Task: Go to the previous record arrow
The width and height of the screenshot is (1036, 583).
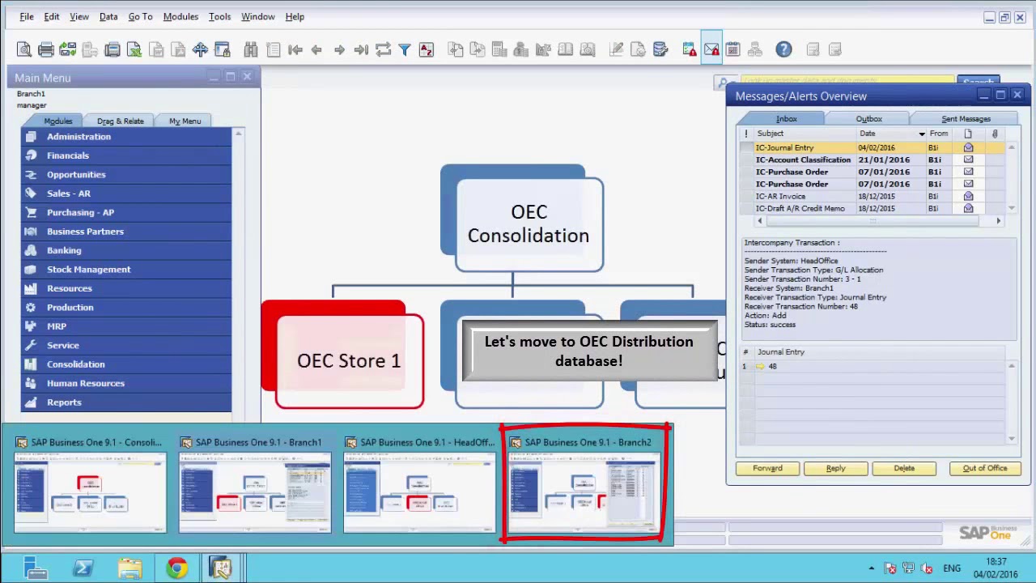Action: (x=316, y=50)
